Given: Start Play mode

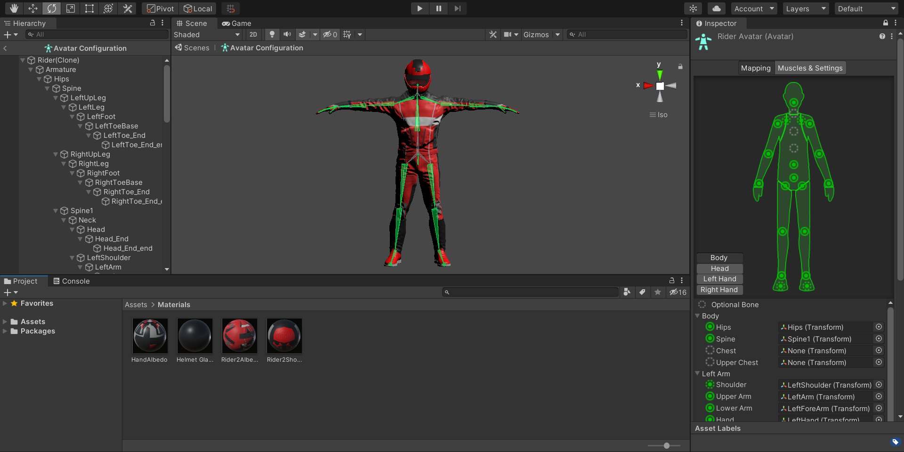Looking at the screenshot, I should pyautogui.click(x=420, y=8).
